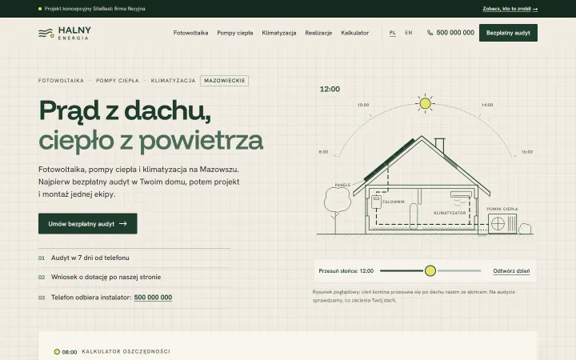Click the POMPY CIEPŁA breadcrumb label
576x360 pixels.
[118, 81]
